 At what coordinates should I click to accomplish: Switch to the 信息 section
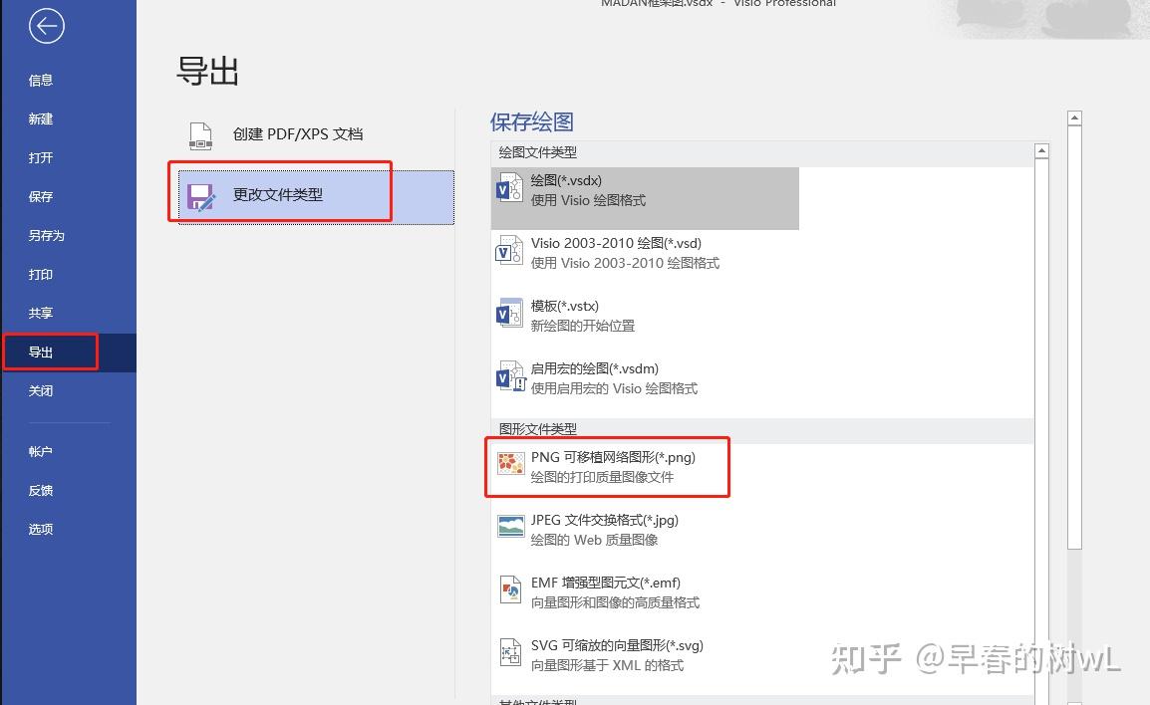40,80
